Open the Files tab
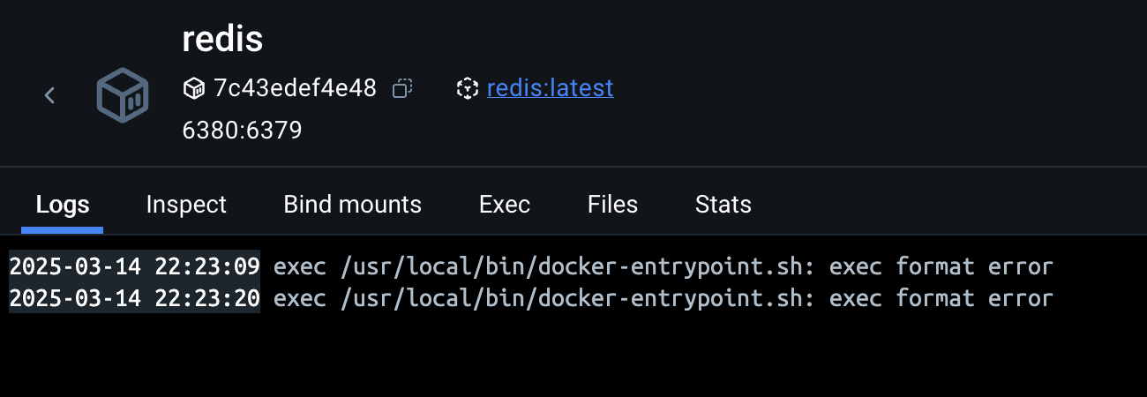The image size is (1147, 397). tap(612, 205)
